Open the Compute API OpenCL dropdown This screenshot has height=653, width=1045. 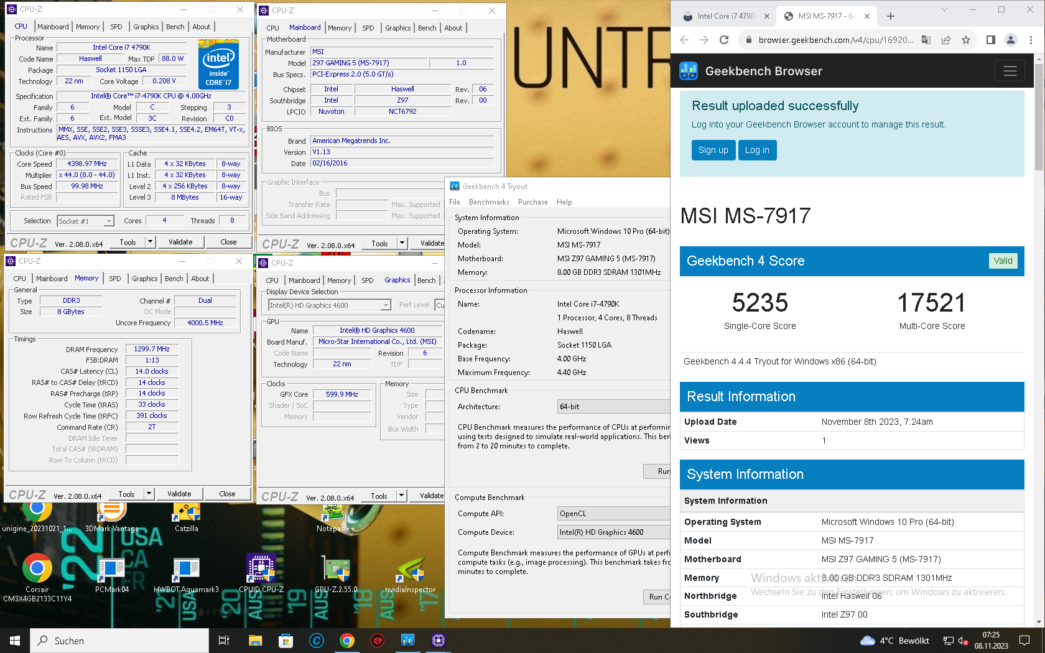(614, 514)
